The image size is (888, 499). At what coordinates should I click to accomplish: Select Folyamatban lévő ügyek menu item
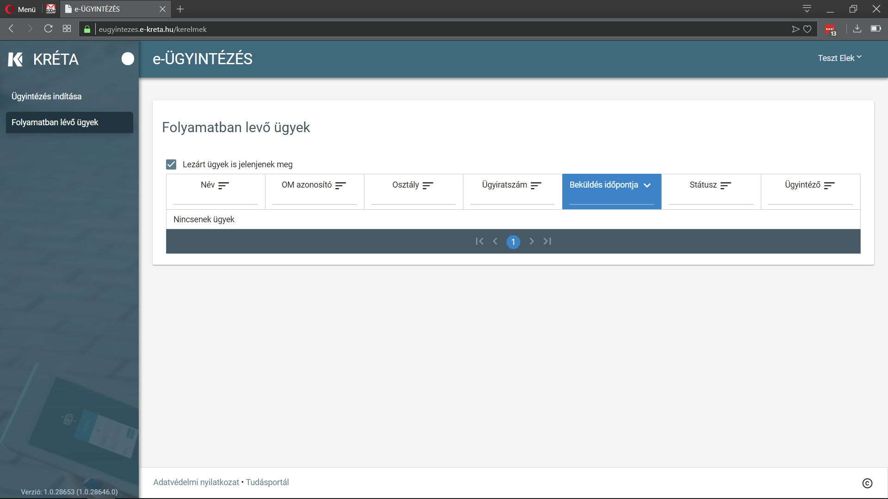(69, 122)
